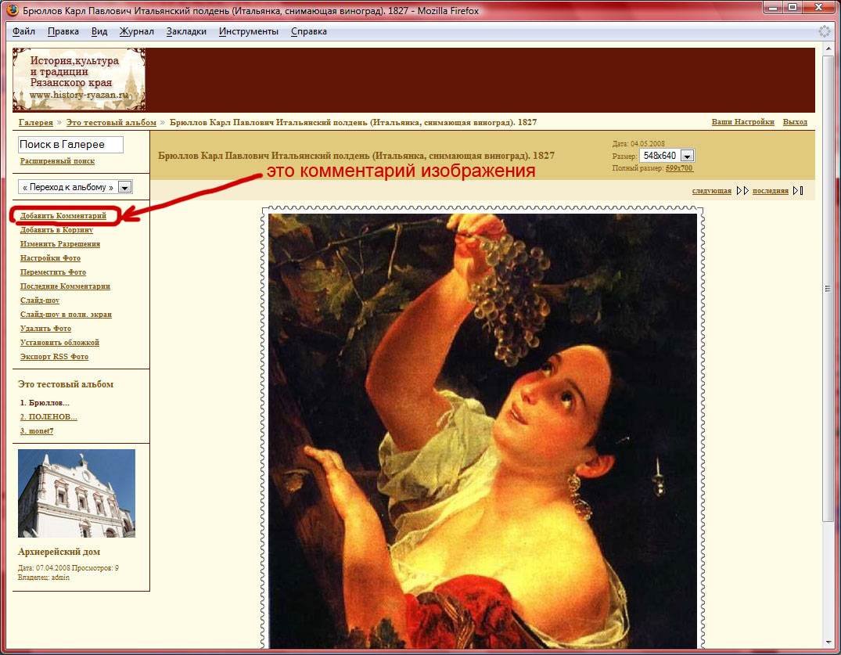The height and width of the screenshot is (655, 841).
Task: Open full size 599x700 link
Action: (679, 168)
